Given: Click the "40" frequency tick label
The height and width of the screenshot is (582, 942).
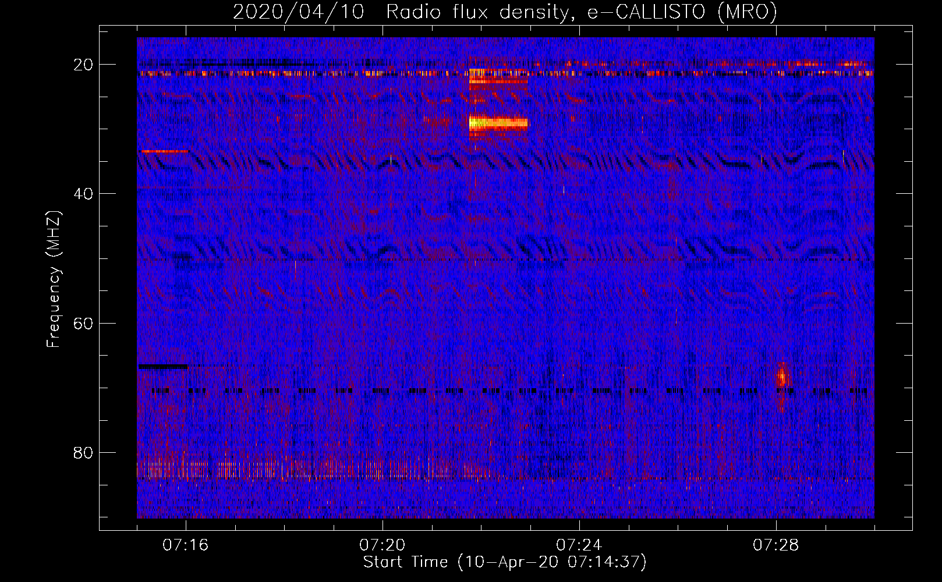Looking at the screenshot, I should pyautogui.click(x=84, y=194).
